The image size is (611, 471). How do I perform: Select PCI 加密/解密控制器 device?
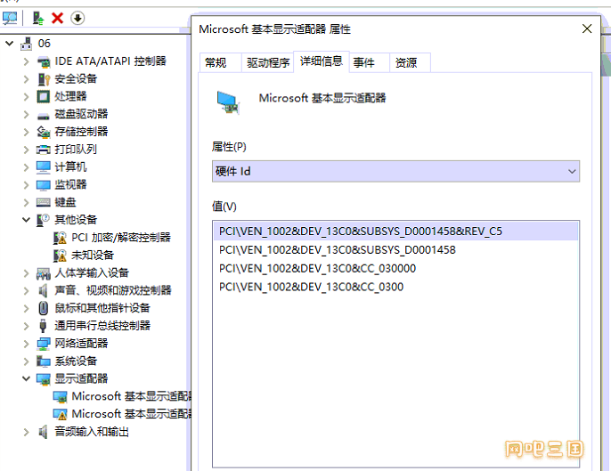coord(121,238)
